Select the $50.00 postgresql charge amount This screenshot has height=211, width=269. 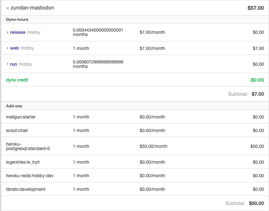tap(257, 146)
